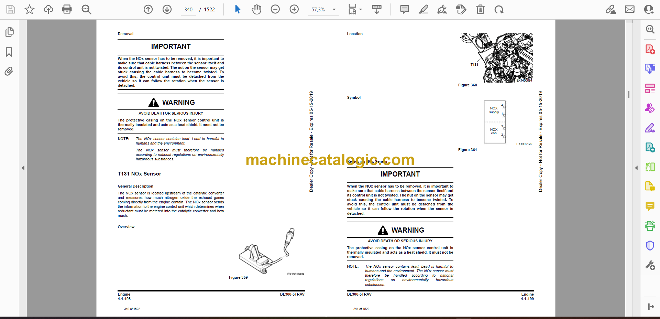Viewport: 660px width, 319px height.
Task: Click the T131 NOx Sensor heading
Action: (140, 174)
